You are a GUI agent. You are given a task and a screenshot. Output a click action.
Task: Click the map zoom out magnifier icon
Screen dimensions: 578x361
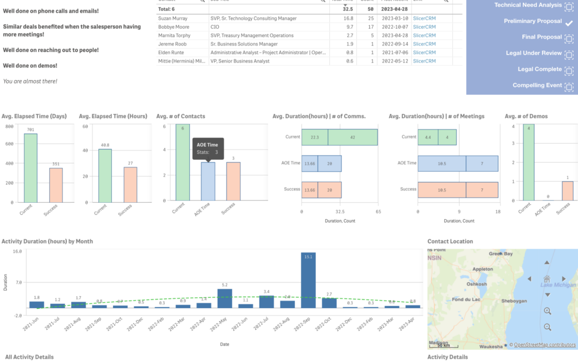(x=547, y=327)
